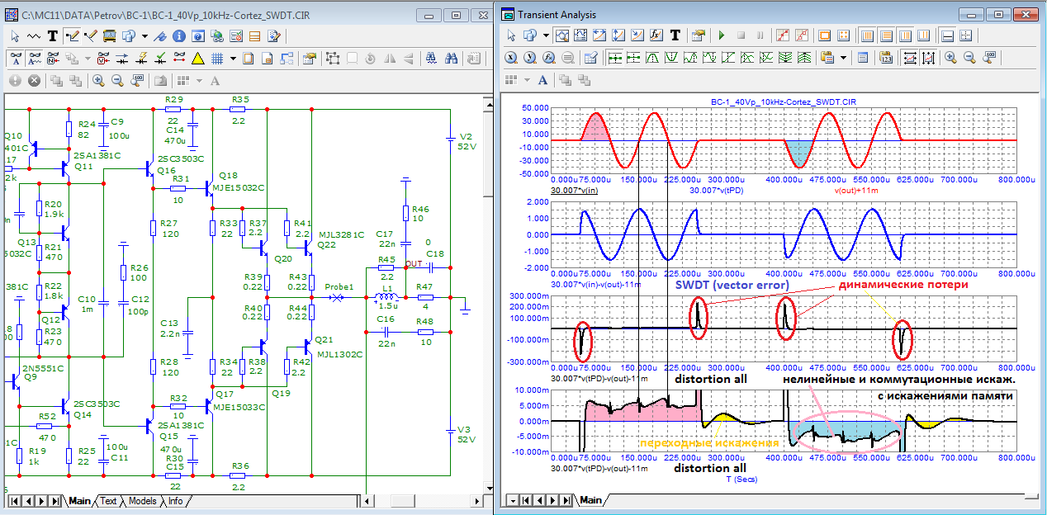Screen dimensions: 1047x515
Task: Switch to the Text tab
Action: [x=108, y=501]
